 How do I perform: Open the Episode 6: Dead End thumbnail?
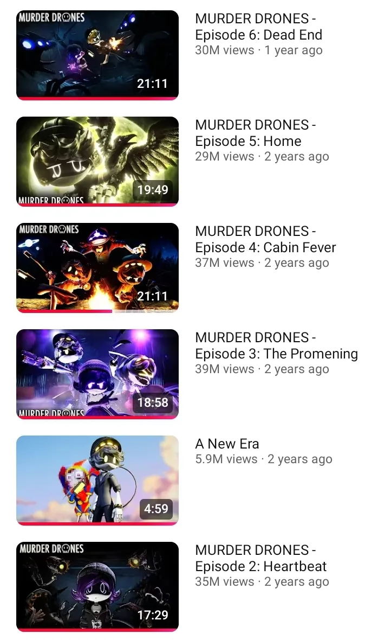(x=97, y=55)
